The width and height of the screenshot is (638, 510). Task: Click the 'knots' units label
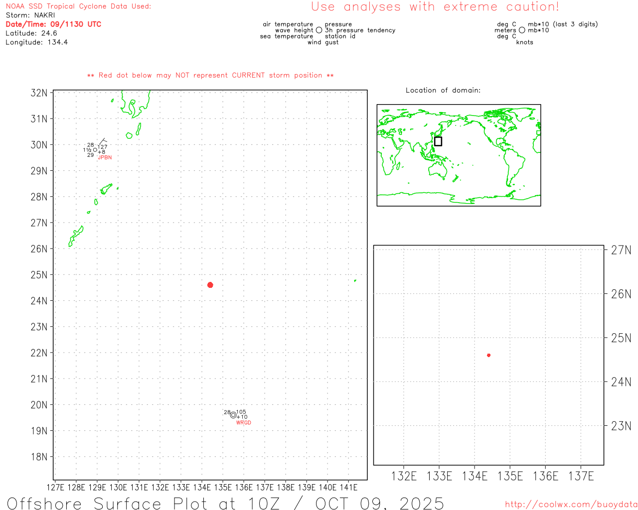(525, 42)
